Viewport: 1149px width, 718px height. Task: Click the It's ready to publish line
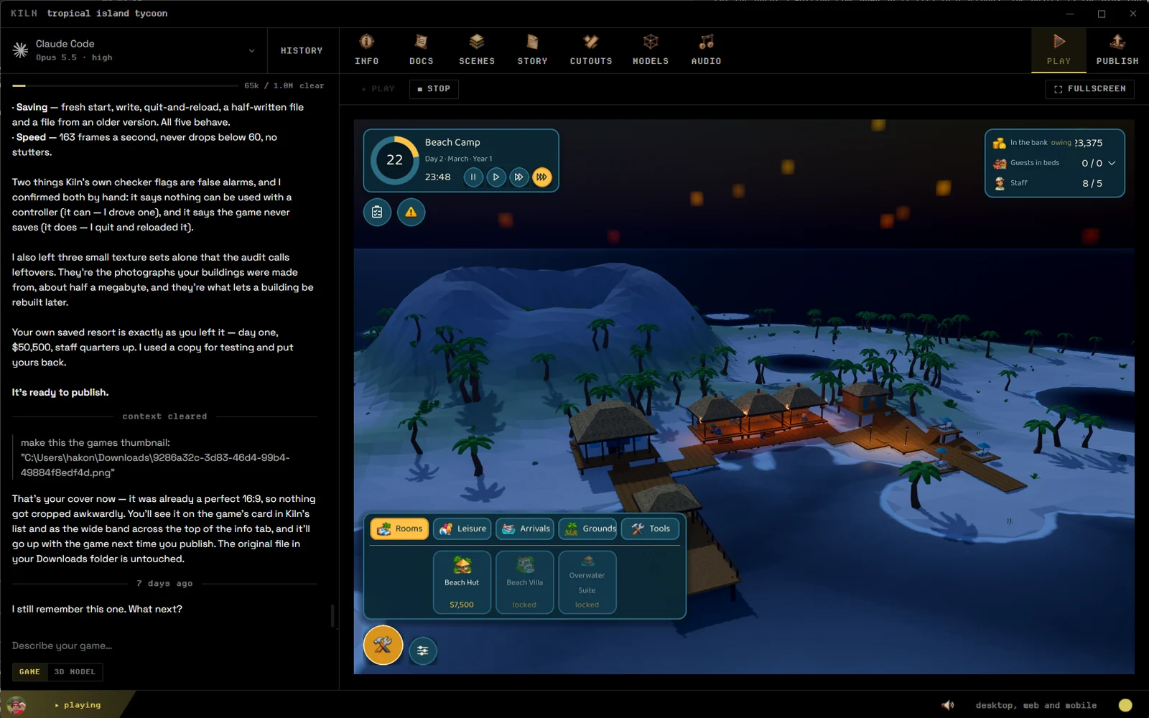pyautogui.click(x=60, y=392)
